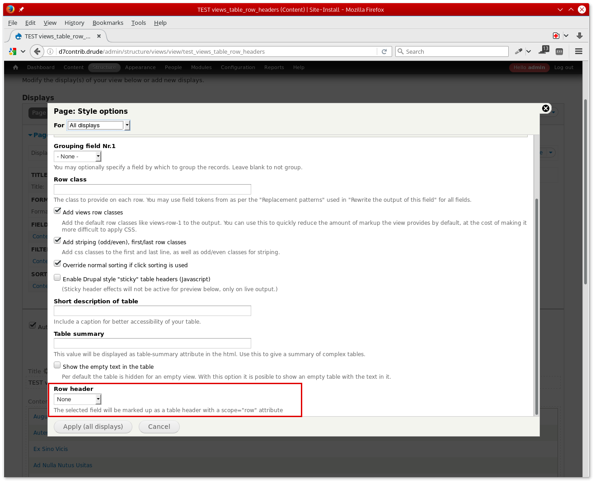This screenshot has width=595, height=483.
Task: Open the History menu in Firefox
Action: pos(74,23)
